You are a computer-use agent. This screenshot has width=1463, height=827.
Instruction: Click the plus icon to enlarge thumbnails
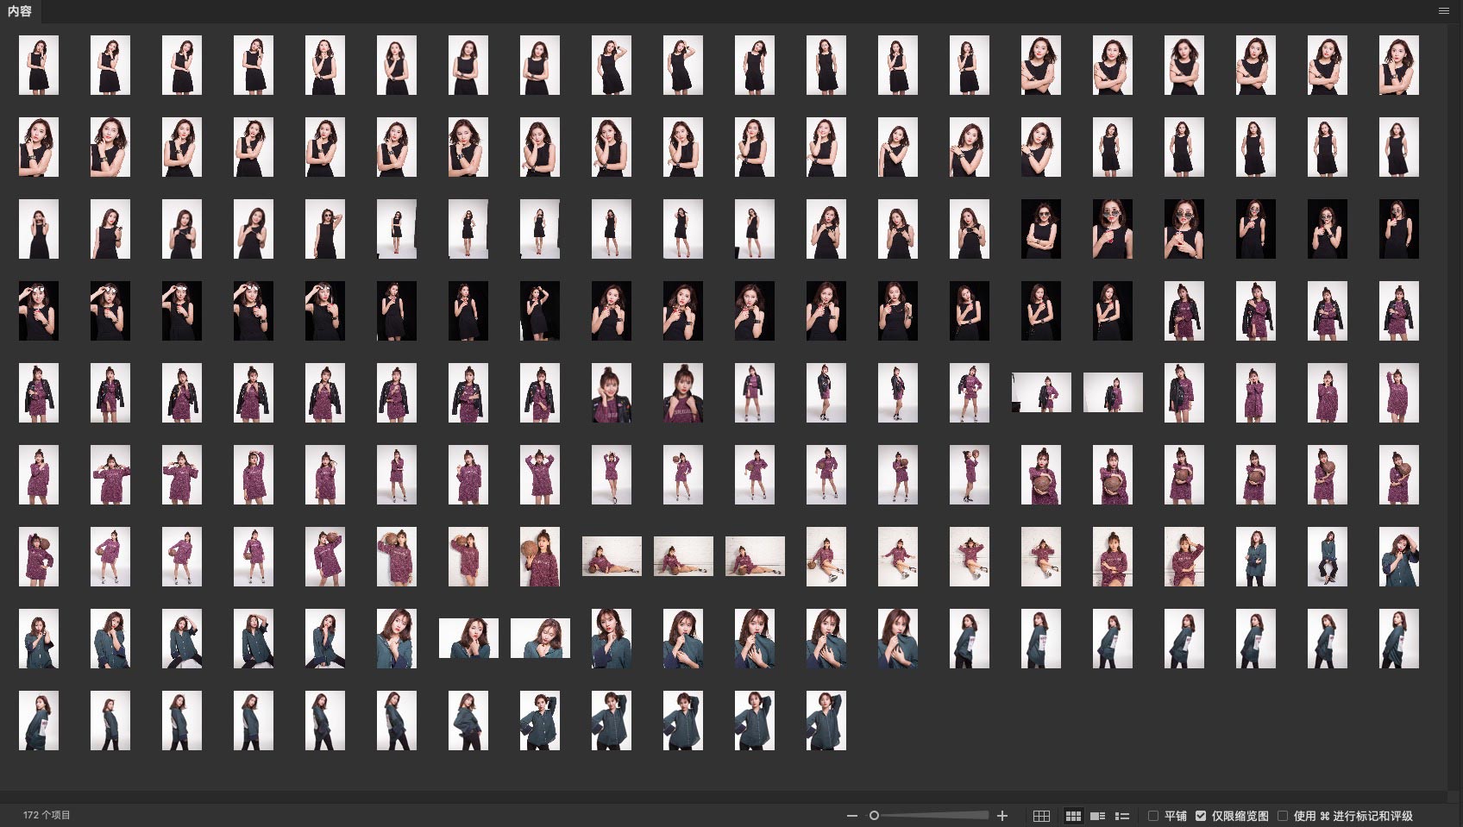(1002, 816)
